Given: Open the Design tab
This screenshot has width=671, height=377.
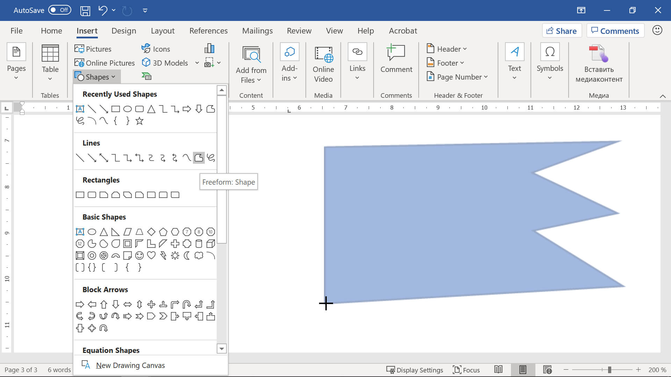Looking at the screenshot, I should (x=124, y=31).
